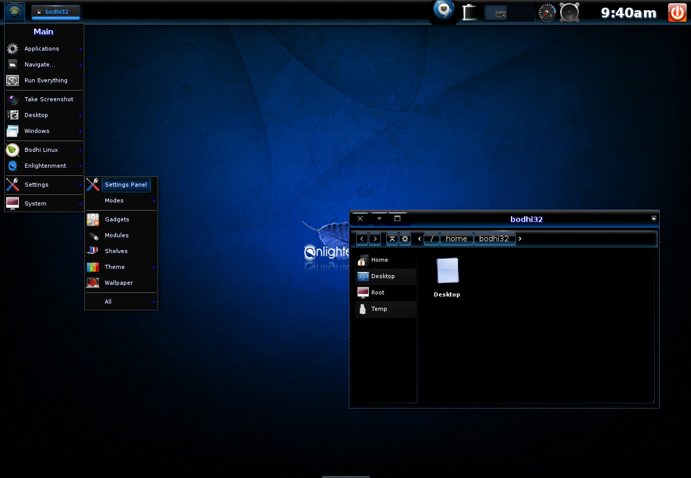The height and width of the screenshot is (478, 691).
Task: Open the Desktop folder thumbnail
Action: click(x=447, y=271)
